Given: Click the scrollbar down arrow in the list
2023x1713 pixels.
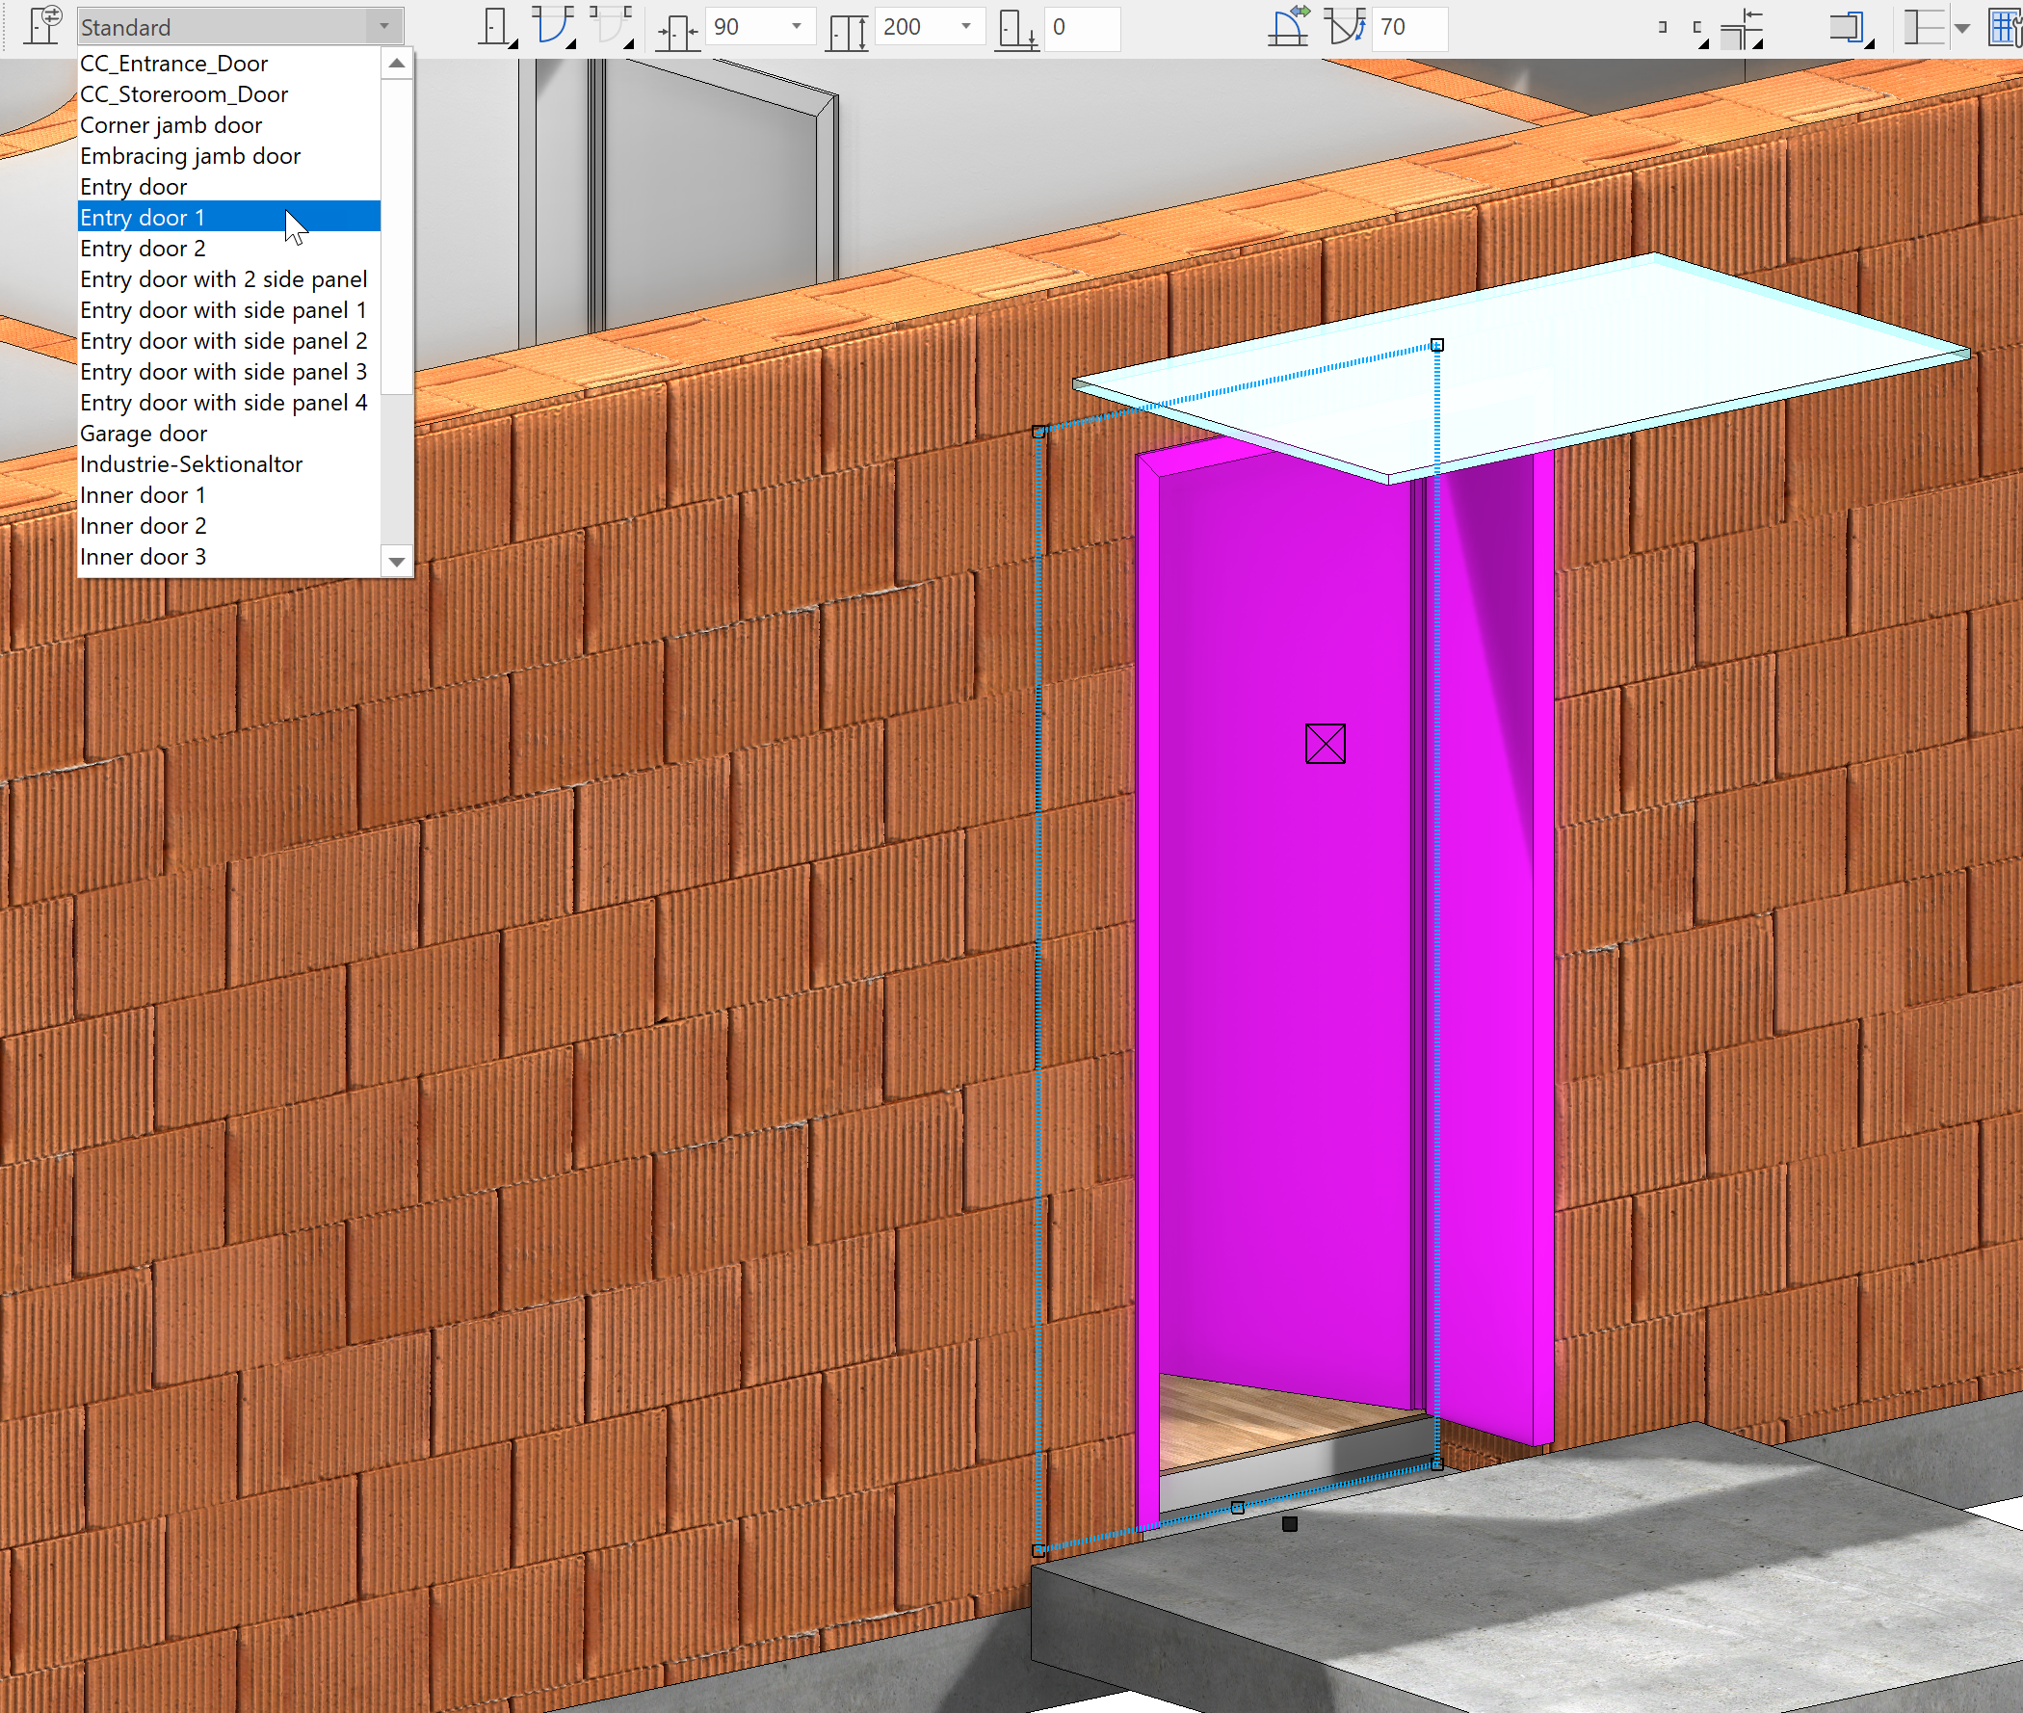Looking at the screenshot, I should pos(396,562).
